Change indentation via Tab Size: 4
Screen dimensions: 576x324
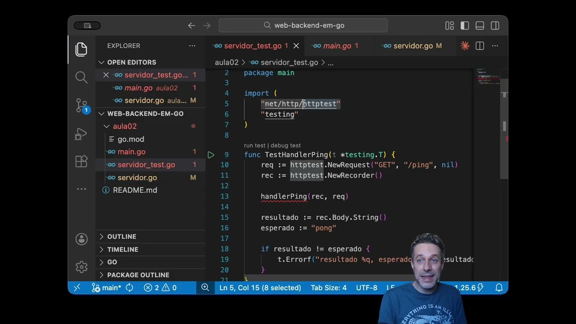pos(328,288)
